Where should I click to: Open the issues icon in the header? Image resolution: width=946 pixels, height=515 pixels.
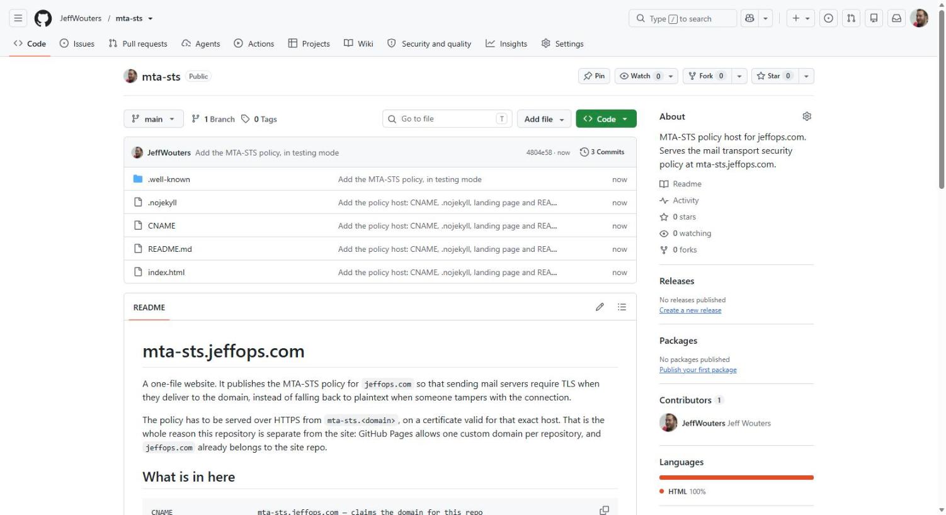point(829,18)
